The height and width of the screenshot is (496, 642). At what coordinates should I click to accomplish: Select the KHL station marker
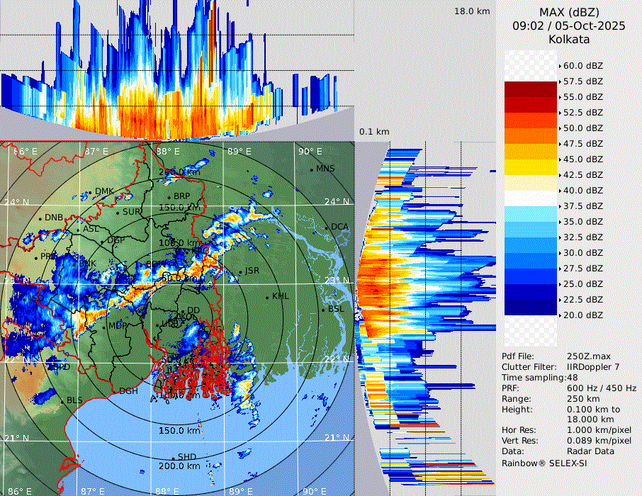coord(267,297)
